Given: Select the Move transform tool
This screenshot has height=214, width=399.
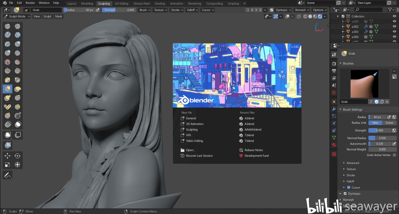Looking at the screenshot, I should 8,156.
